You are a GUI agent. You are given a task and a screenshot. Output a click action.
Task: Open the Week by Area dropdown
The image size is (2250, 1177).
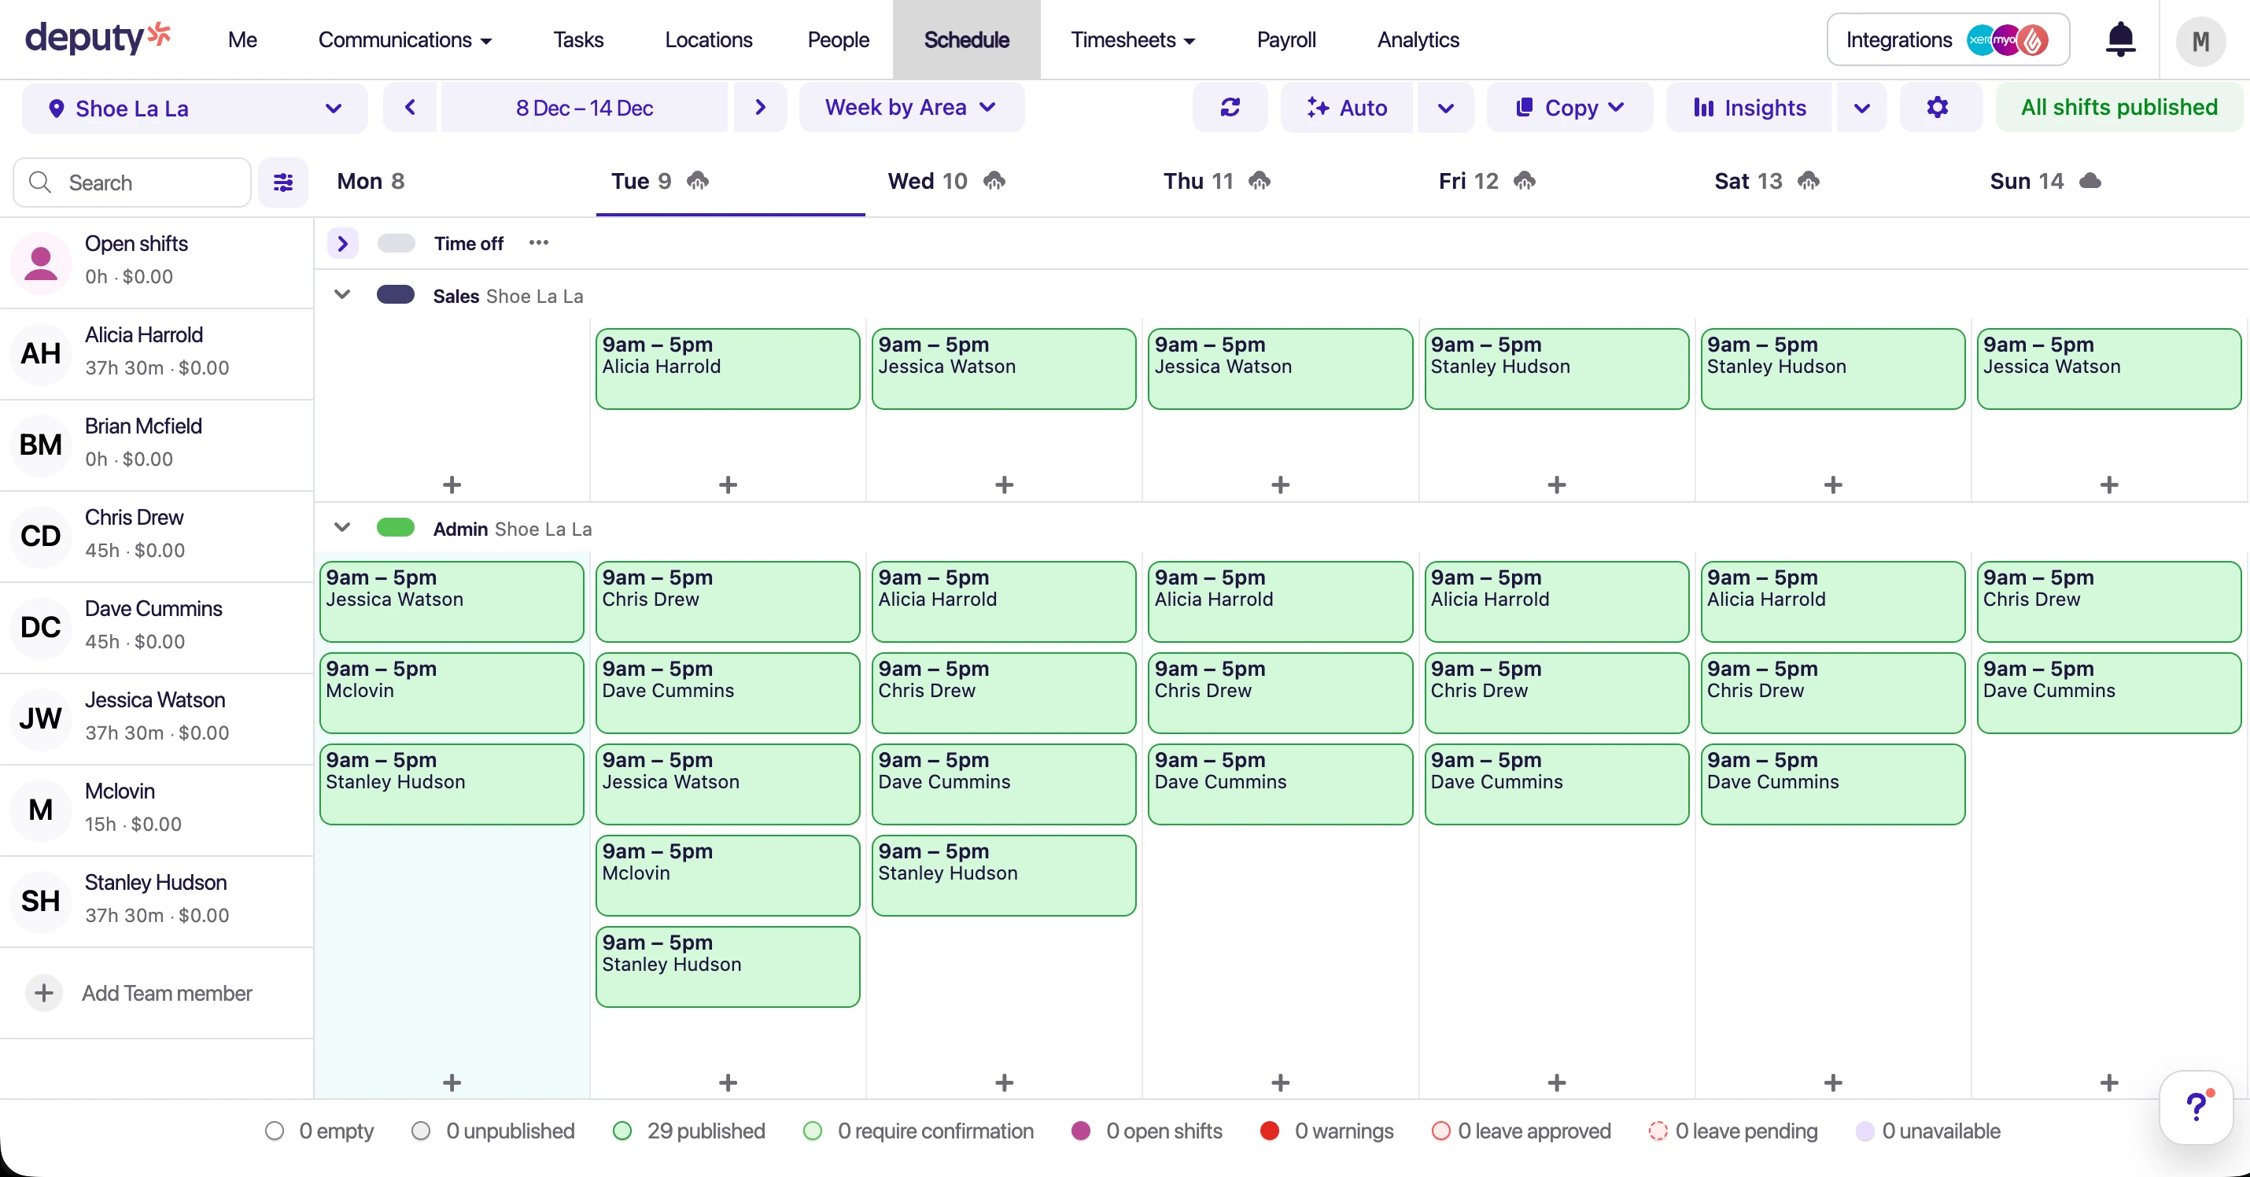(x=912, y=108)
